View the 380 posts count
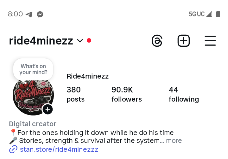This screenshot has width=228, height=159. (75, 94)
